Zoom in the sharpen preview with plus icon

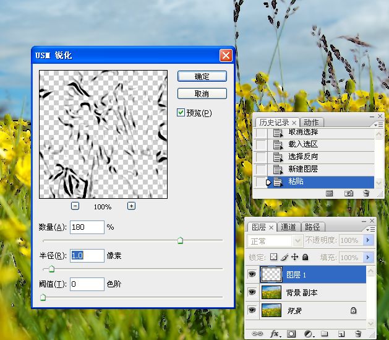click(x=131, y=206)
